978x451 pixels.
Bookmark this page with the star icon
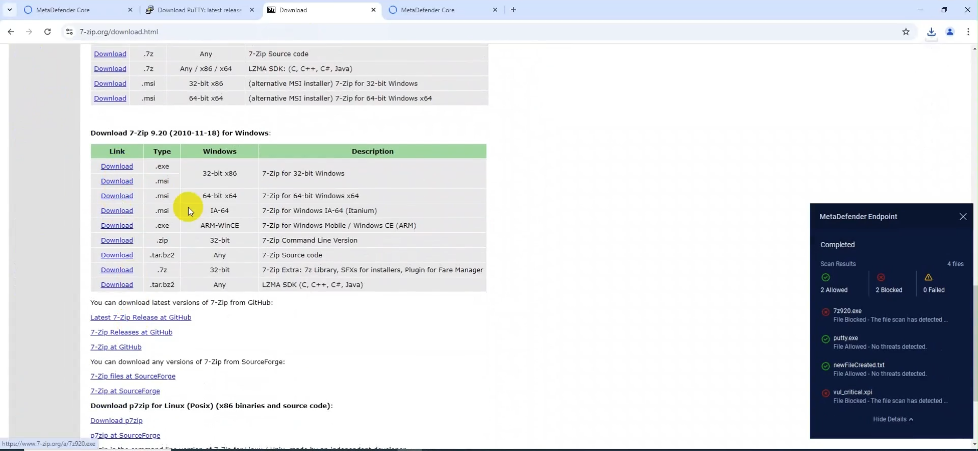pyautogui.click(x=906, y=32)
